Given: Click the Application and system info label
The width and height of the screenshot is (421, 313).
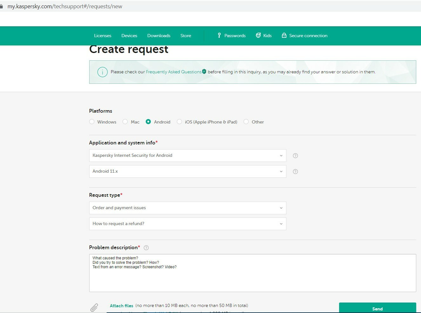Looking at the screenshot, I should click(x=122, y=143).
